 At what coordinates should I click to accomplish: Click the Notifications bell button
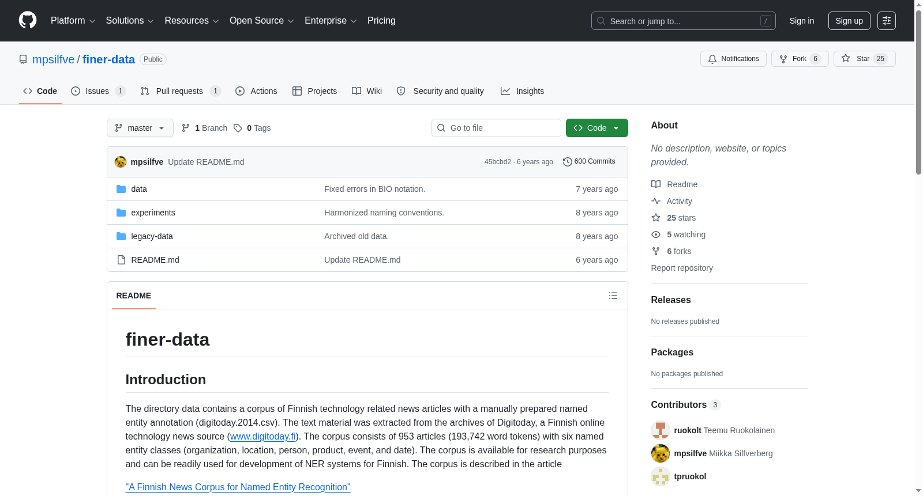coord(733,59)
